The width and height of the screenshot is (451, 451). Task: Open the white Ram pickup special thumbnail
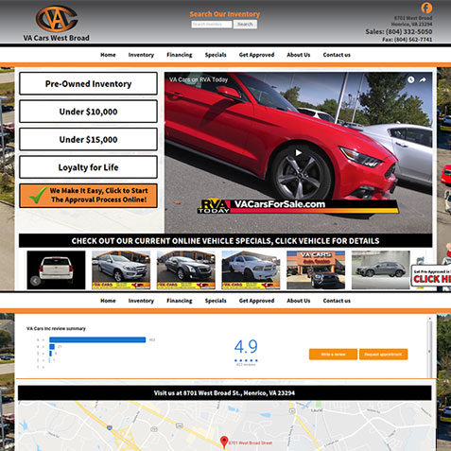[x=251, y=270]
